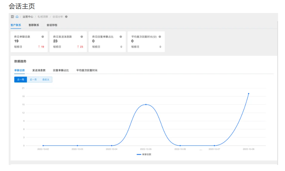Viewport: 285px width, 171px height.
Task: Show the 回复单聊占比 trend
Action: pos(61,70)
